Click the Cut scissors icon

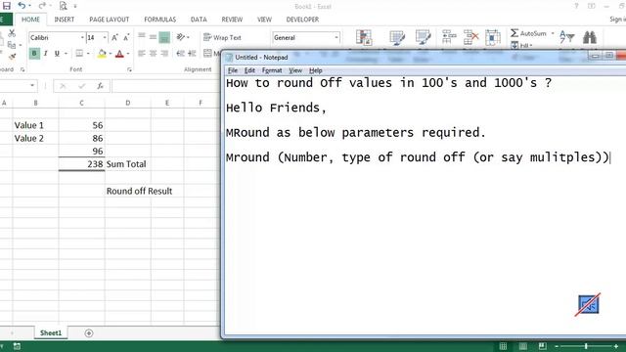pos(12,33)
